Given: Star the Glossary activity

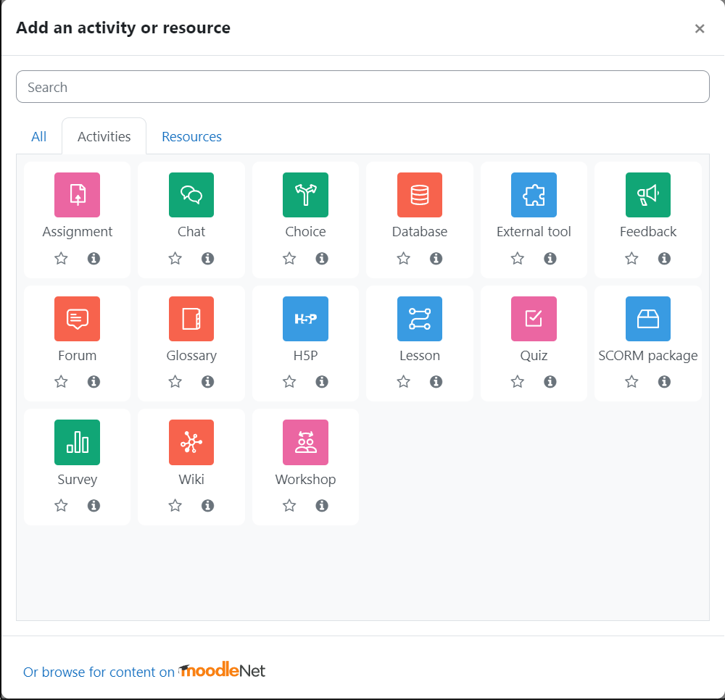Looking at the screenshot, I should (175, 381).
